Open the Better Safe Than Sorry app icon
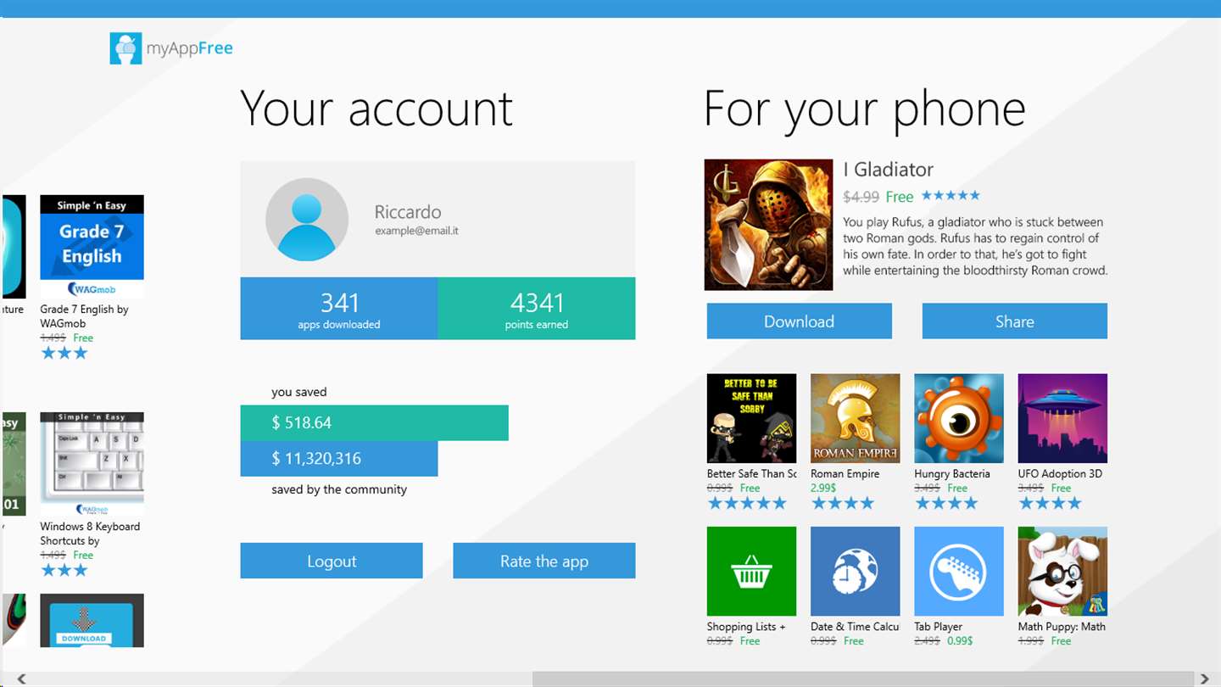1221x687 pixels. click(751, 418)
